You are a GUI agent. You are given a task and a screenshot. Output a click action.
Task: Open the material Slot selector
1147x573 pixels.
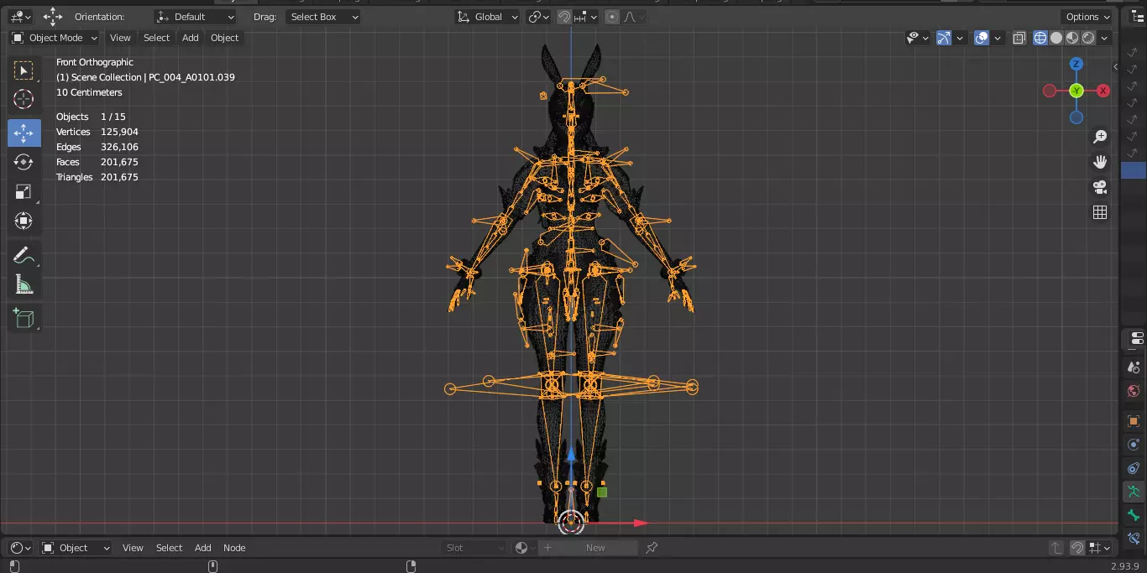[x=474, y=548]
